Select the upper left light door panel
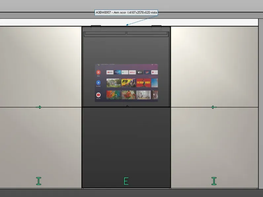This screenshot has width=263, height=197. click(41, 67)
